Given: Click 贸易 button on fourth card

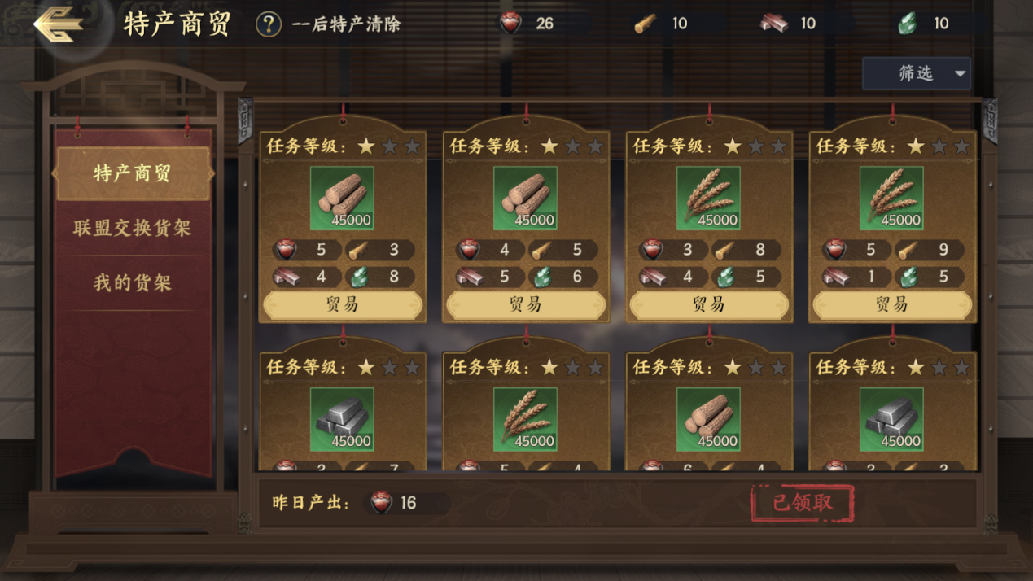Looking at the screenshot, I should (892, 304).
